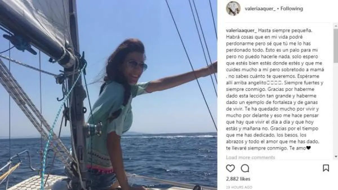Click the sea horizon in the post photo
338x190 pixels.
coord(169,134)
